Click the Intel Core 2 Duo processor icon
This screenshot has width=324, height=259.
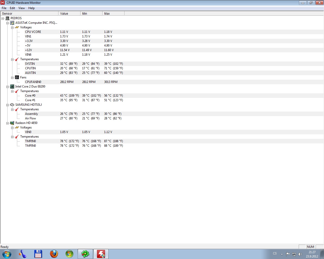tap(12, 87)
